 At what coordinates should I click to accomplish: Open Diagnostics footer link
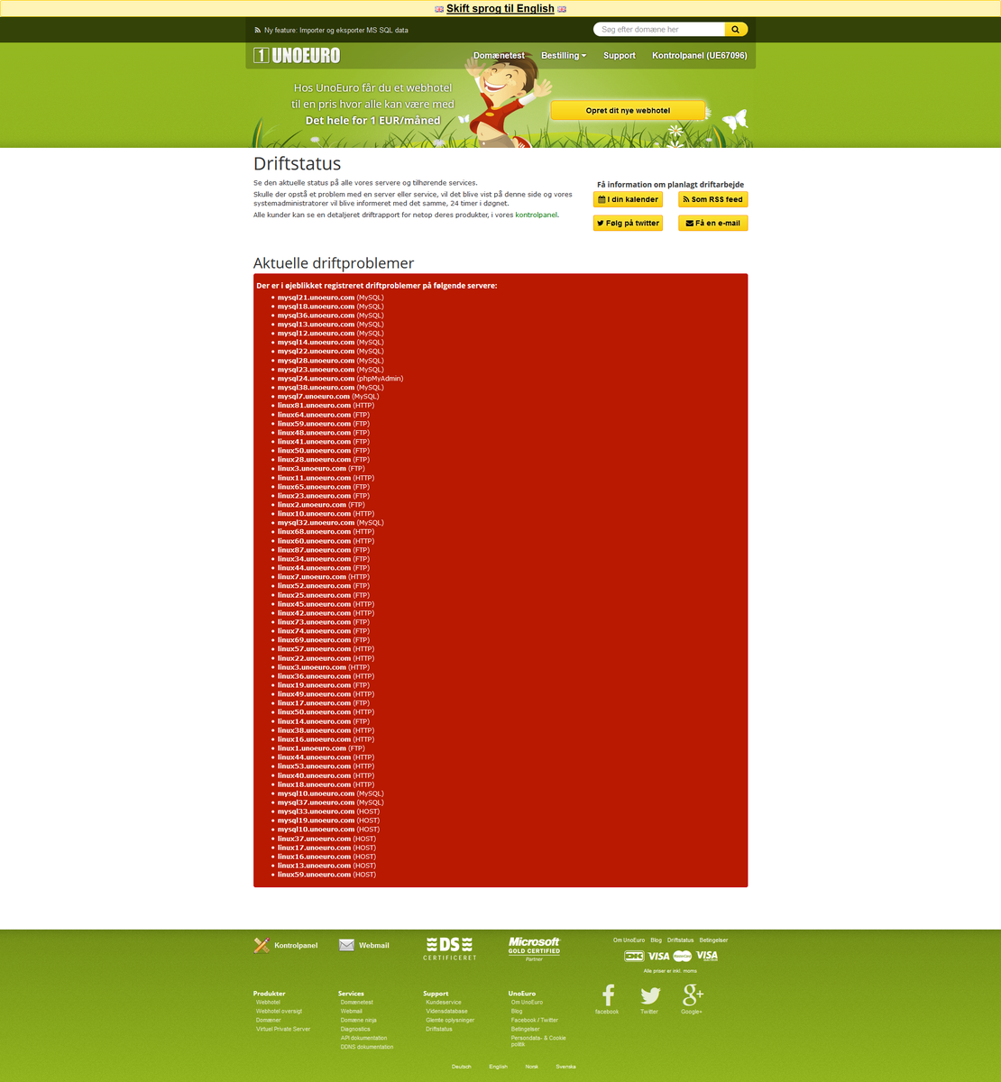click(x=355, y=1030)
